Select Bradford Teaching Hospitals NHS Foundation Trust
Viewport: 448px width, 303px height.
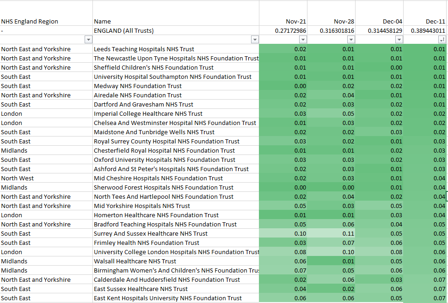pyautogui.click(x=176, y=224)
